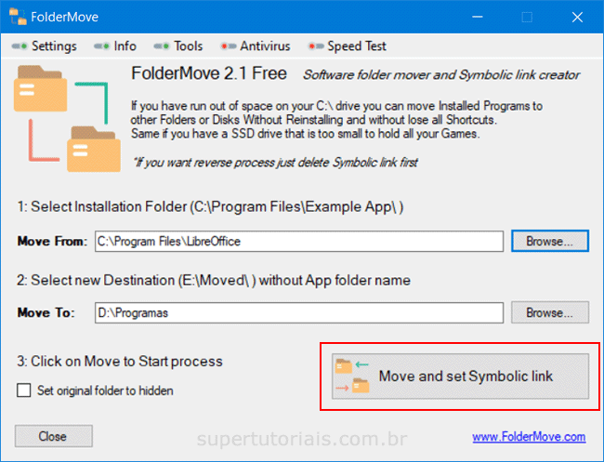The width and height of the screenshot is (604, 462).
Task: Browse for the Move To destination
Action: (550, 313)
